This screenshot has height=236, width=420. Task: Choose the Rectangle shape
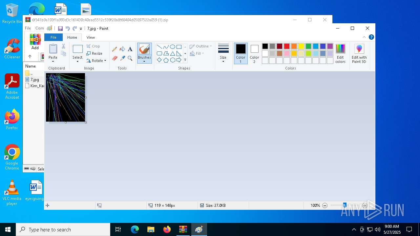click(179, 47)
